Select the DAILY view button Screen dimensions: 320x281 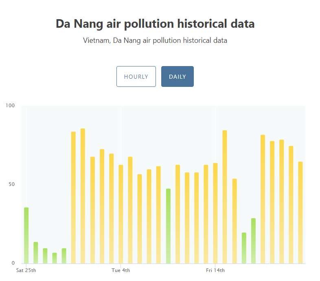pos(177,77)
